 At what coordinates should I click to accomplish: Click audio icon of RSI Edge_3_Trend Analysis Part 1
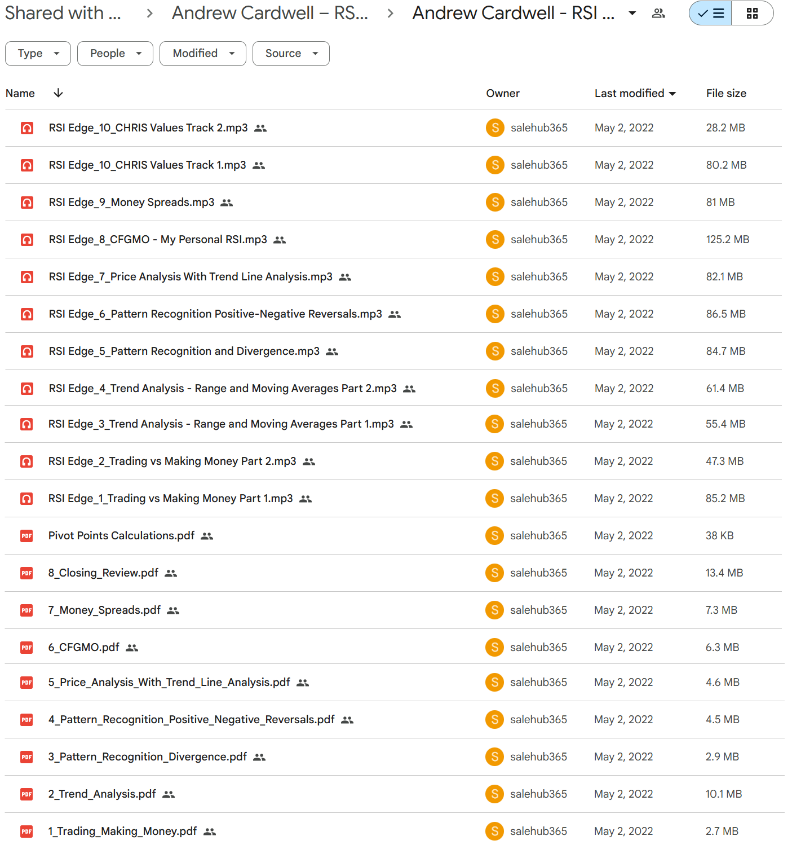tap(26, 424)
